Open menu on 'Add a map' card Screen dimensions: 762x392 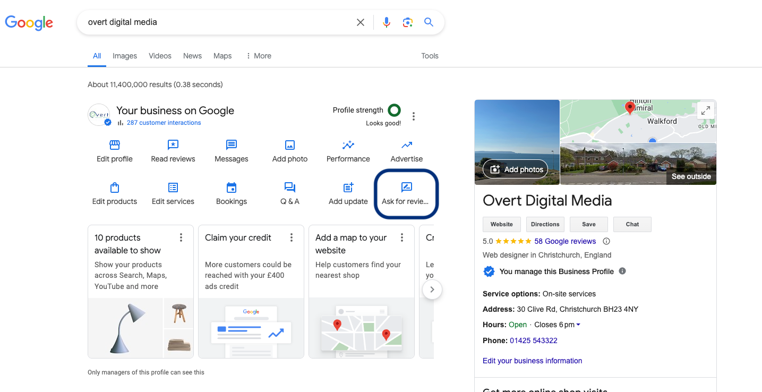(x=402, y=237)
